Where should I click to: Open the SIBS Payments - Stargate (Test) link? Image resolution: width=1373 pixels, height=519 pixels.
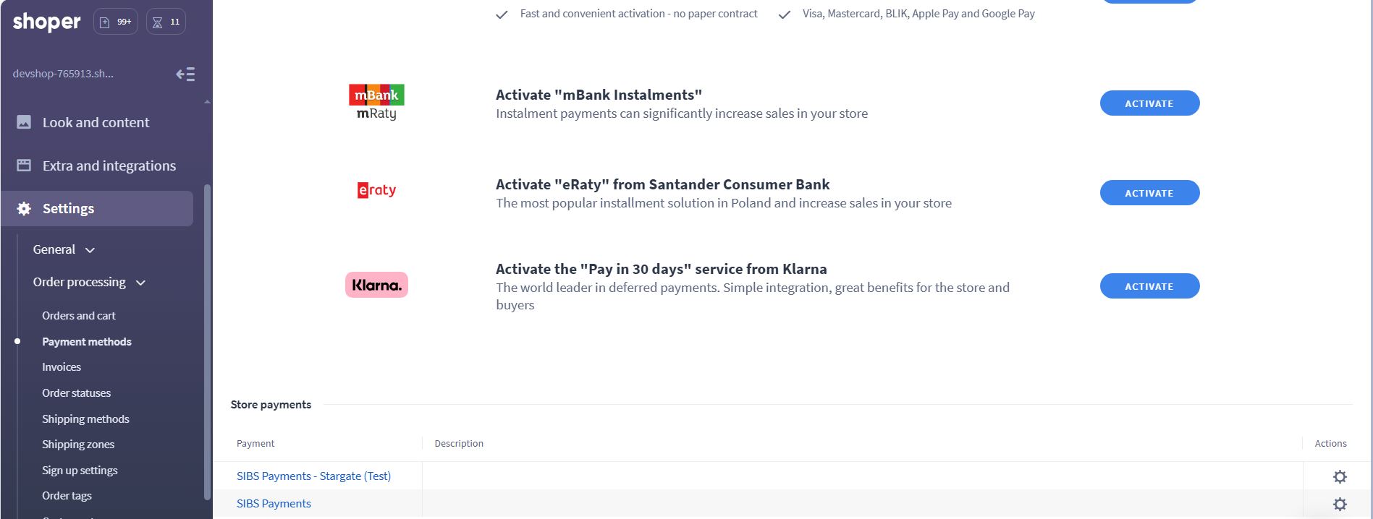click(x=313, y=476)
